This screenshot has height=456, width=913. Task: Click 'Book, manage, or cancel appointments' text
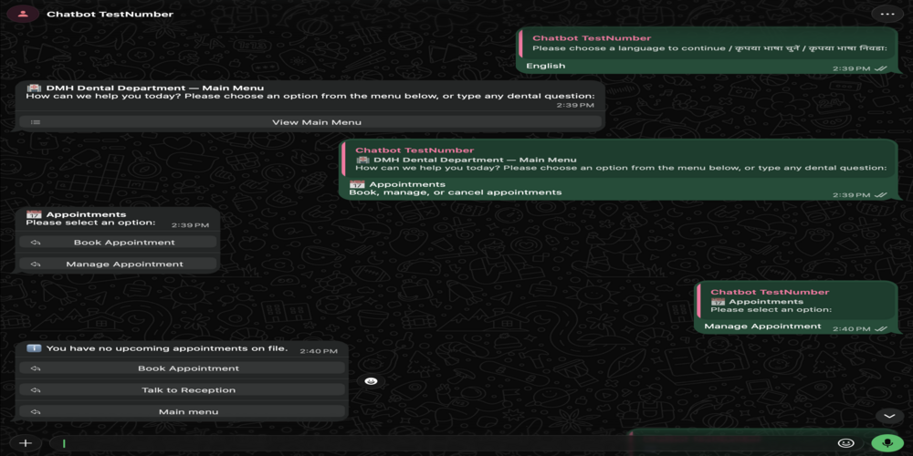click(456, 192)
